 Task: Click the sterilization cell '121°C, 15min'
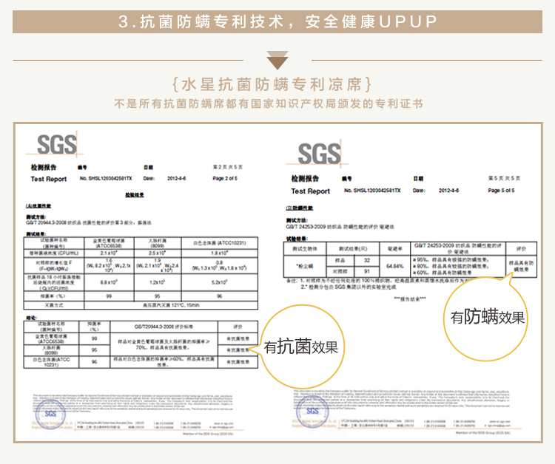tap(171, 305)
